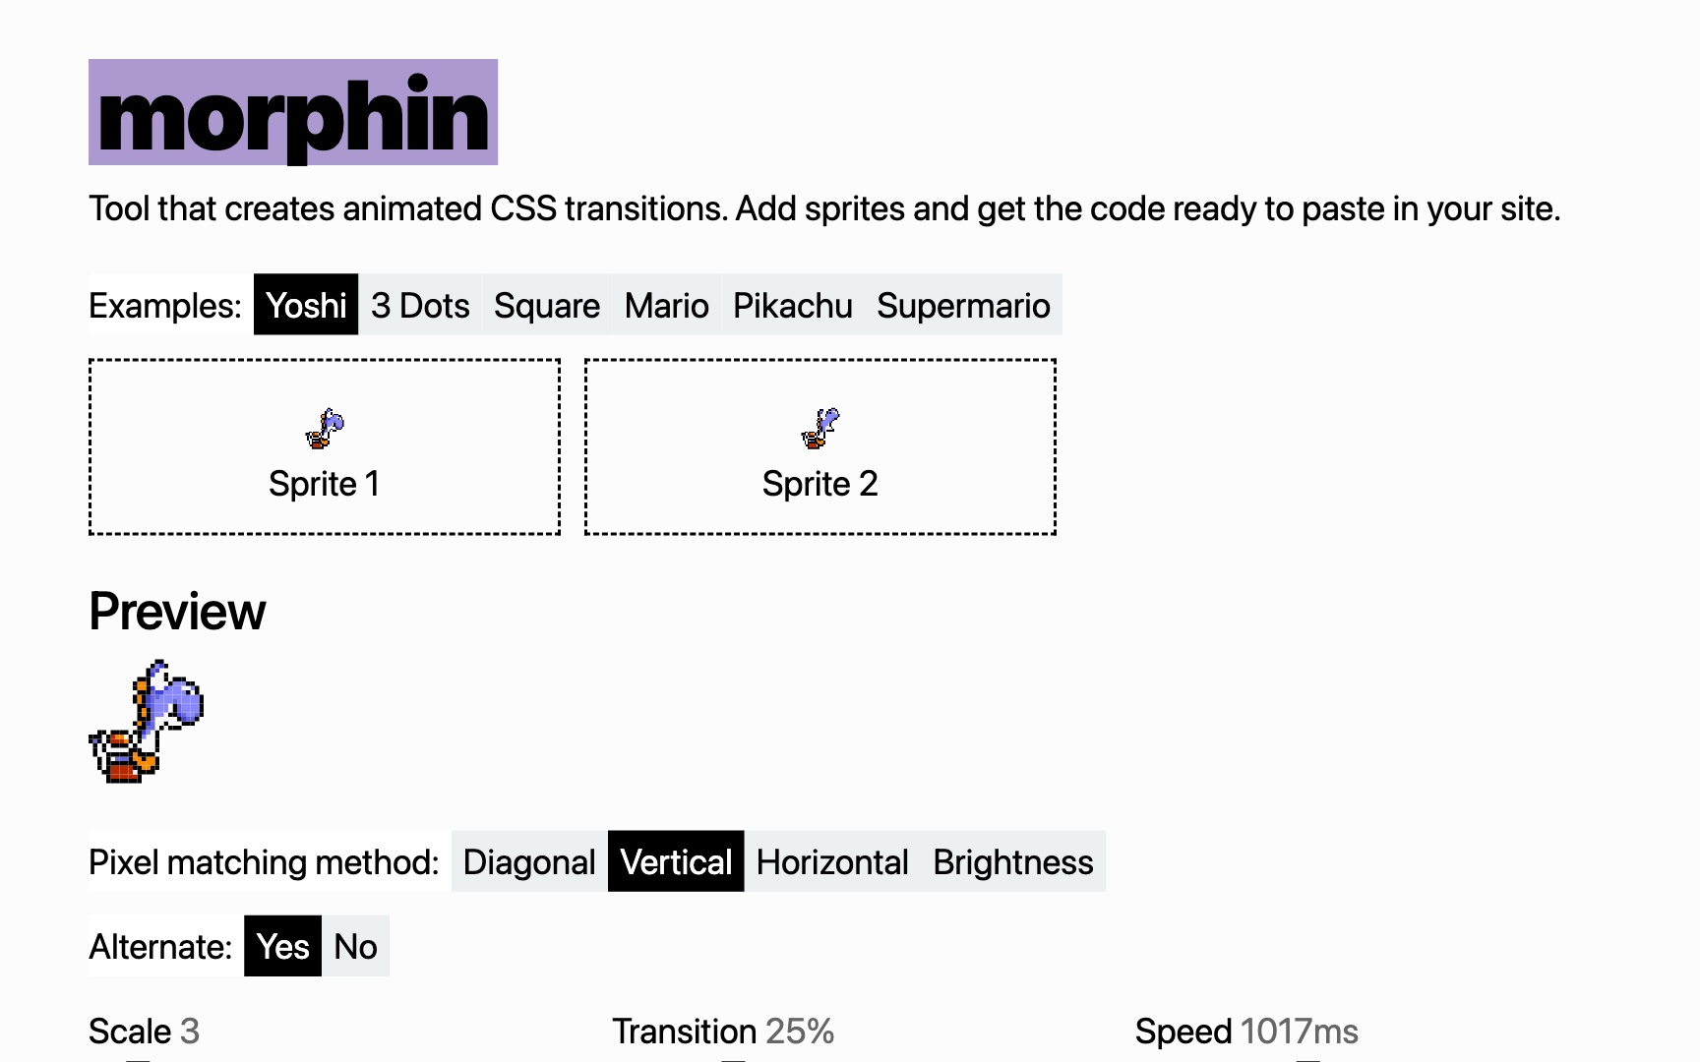The height and width of the screenshot is (1062, 1700).
Task: Switch pixel matching to Horizontal
Action: click(x=832, y=862)
